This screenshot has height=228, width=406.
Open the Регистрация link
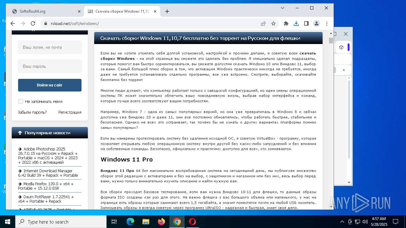coord(70,112)
